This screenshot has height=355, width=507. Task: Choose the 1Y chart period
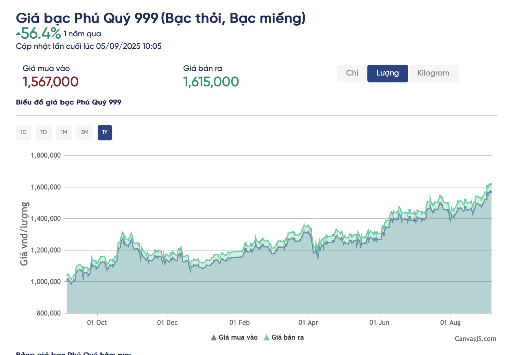click(105, 132)
